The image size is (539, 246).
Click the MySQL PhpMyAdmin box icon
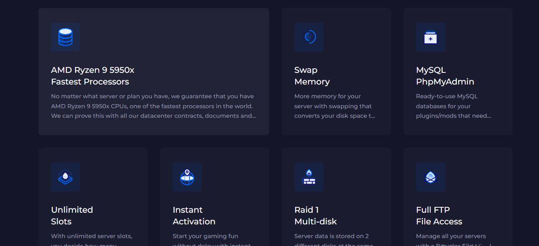[x=431, y=37]
